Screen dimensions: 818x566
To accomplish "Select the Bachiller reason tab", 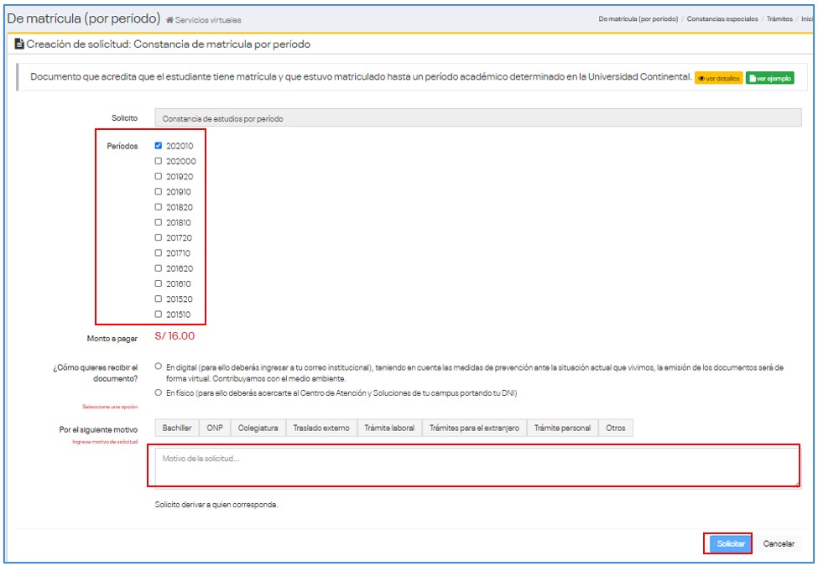I will pos(177,428).
